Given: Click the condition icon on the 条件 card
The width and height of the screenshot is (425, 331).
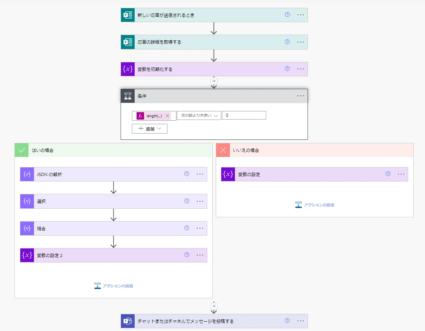Looking at the screenshot, I should (x=128, y=96).
